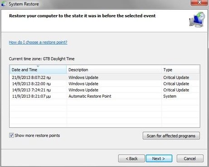Close the System Restore window
This screenshot has height=167, width=209.
click(x=199, y=3)
